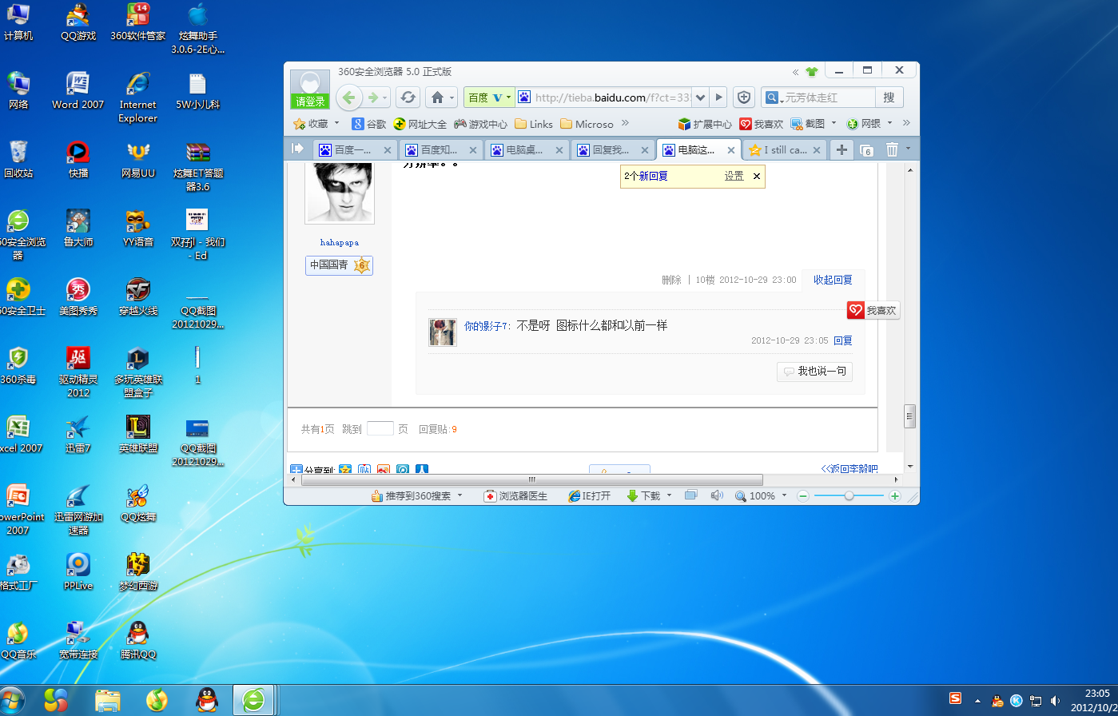Open 浏览器医生 browser doctor
Image resolution: width=1118 pixels, height=716 pixels.
coord(515,495)
